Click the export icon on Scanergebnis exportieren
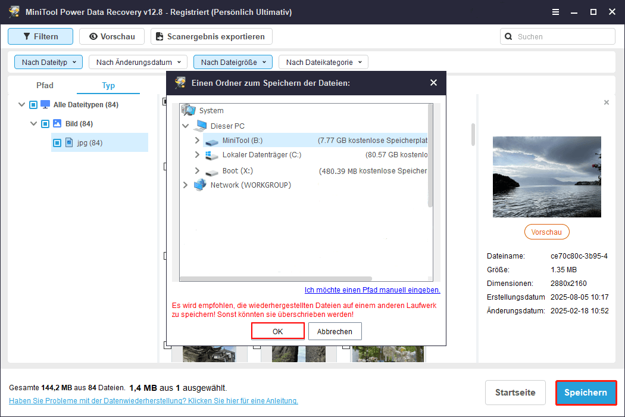 pyautogui.click(x=159, y=36)
